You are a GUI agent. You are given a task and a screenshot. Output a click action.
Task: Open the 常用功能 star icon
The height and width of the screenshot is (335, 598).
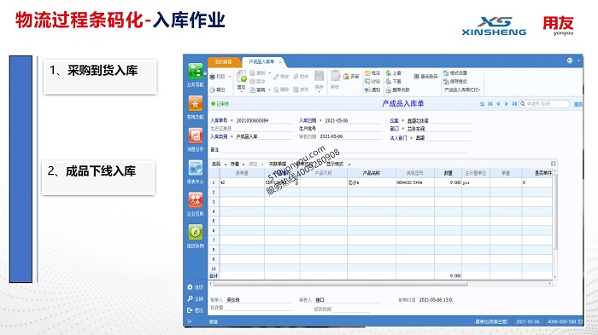pos(196,103)
